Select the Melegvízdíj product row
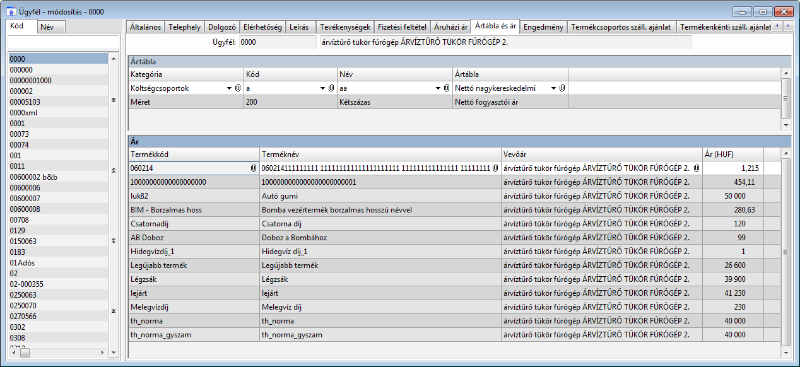 click(454, 307)
